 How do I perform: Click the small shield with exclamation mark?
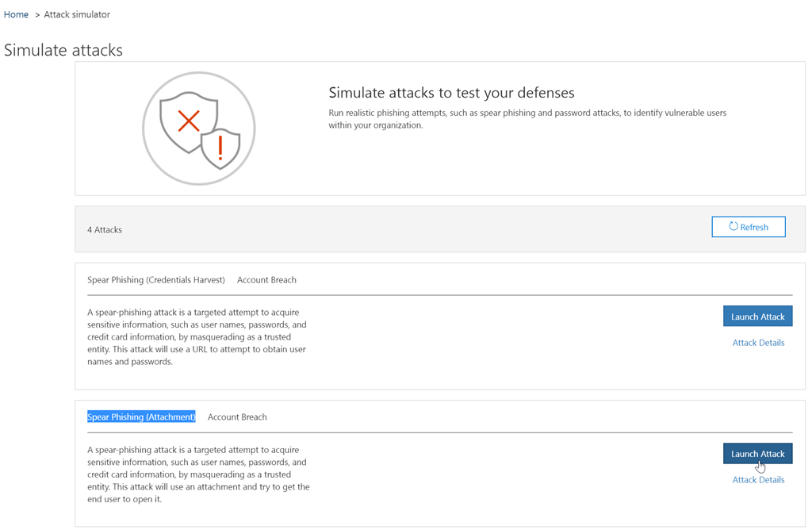220,148
